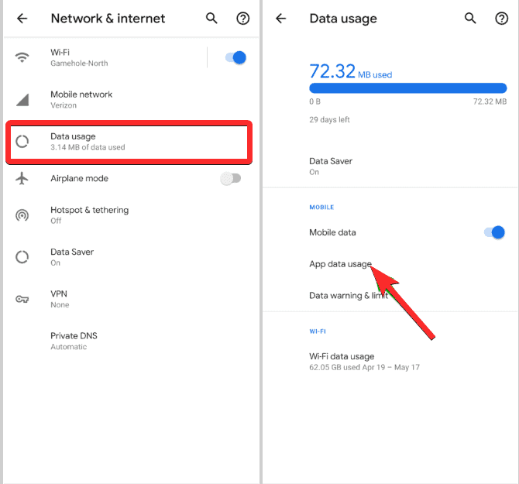The width and height of the screenshot is (519, 484).
Task: Click the MOBILE section header
Action: [321, 207]
